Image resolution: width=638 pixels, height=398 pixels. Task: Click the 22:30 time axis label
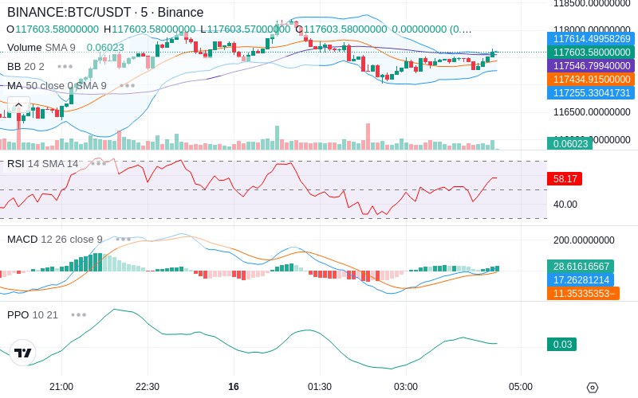[148, 387]
